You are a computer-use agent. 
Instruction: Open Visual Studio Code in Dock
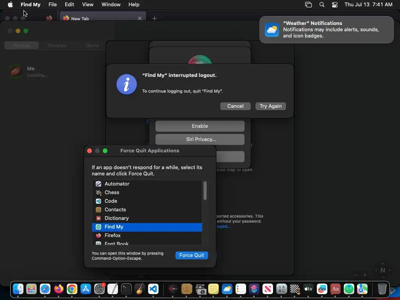click(x=153, y=289)
